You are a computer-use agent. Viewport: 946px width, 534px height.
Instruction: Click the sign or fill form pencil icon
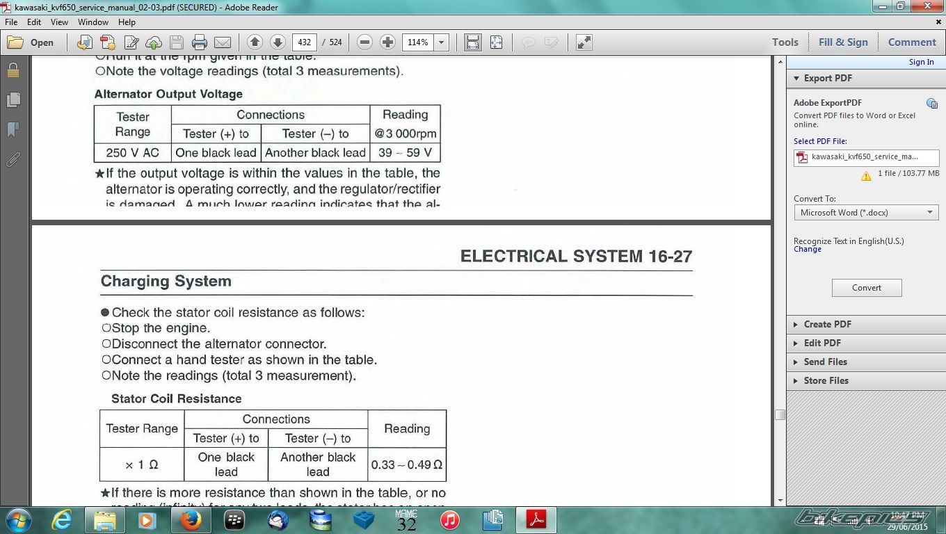(131, 42)
